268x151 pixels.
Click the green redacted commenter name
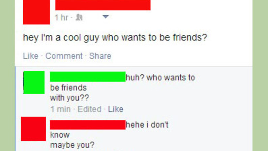pos(88,77)
